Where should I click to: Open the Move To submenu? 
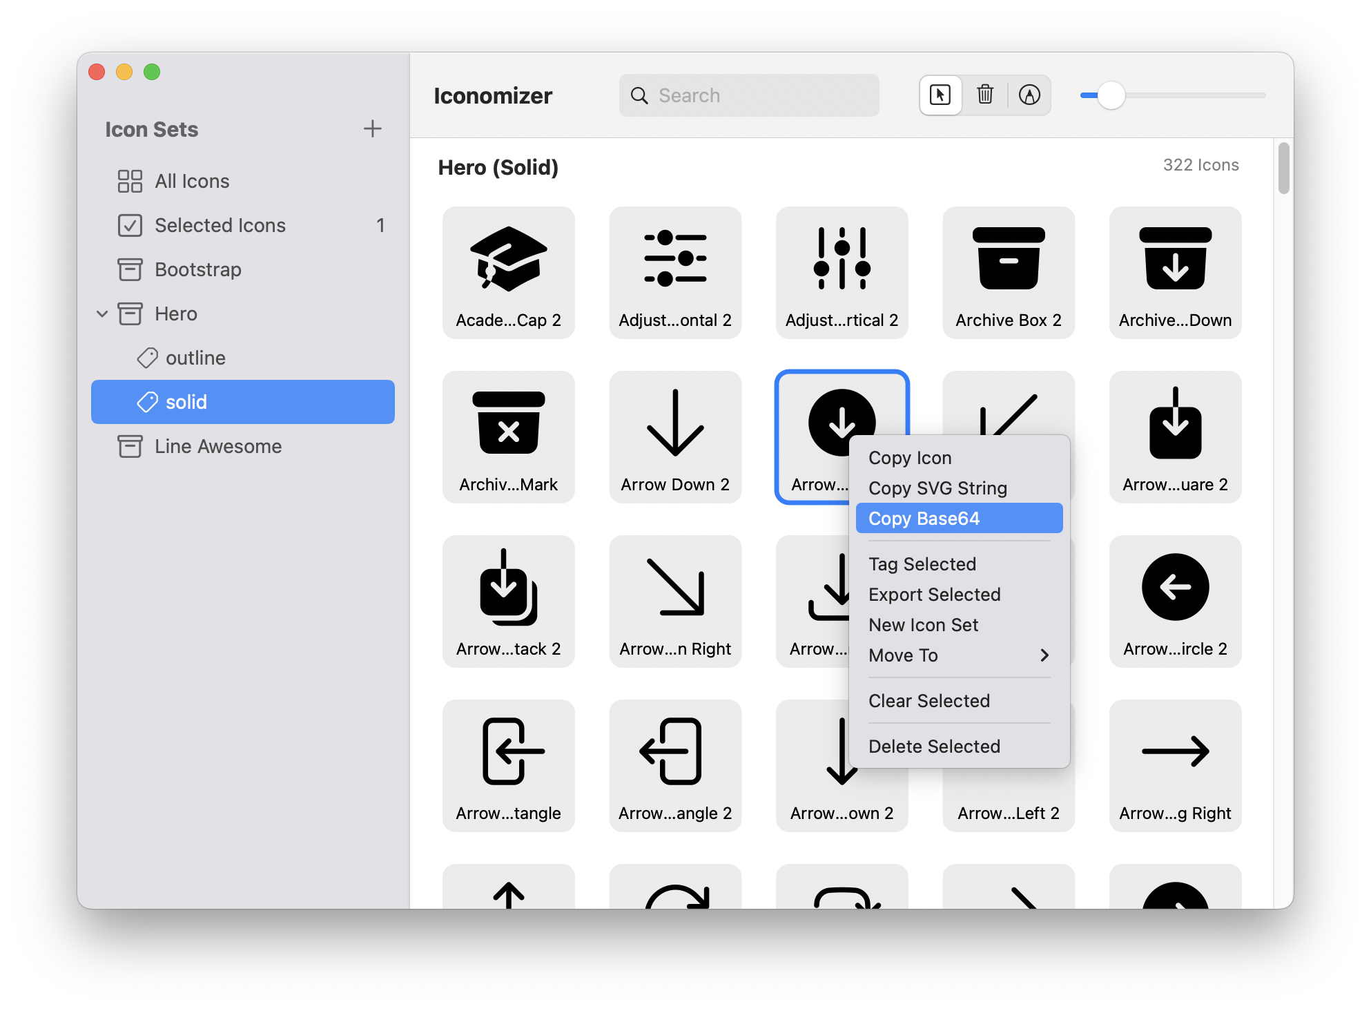click(903, 655)
